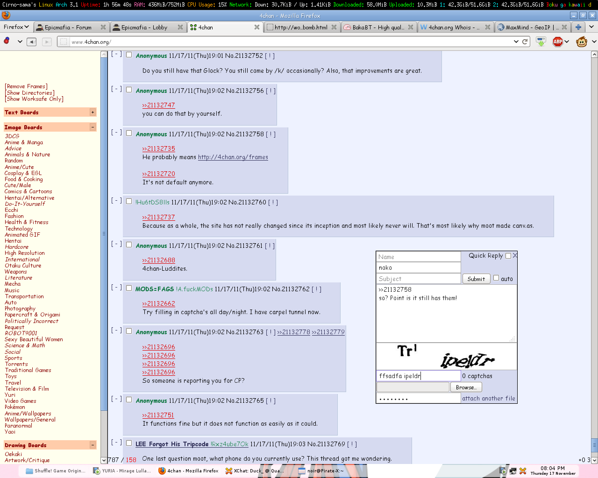Close the wo..bomb.html tab
Screen dimensions: 598x478
tap(334, 27)
